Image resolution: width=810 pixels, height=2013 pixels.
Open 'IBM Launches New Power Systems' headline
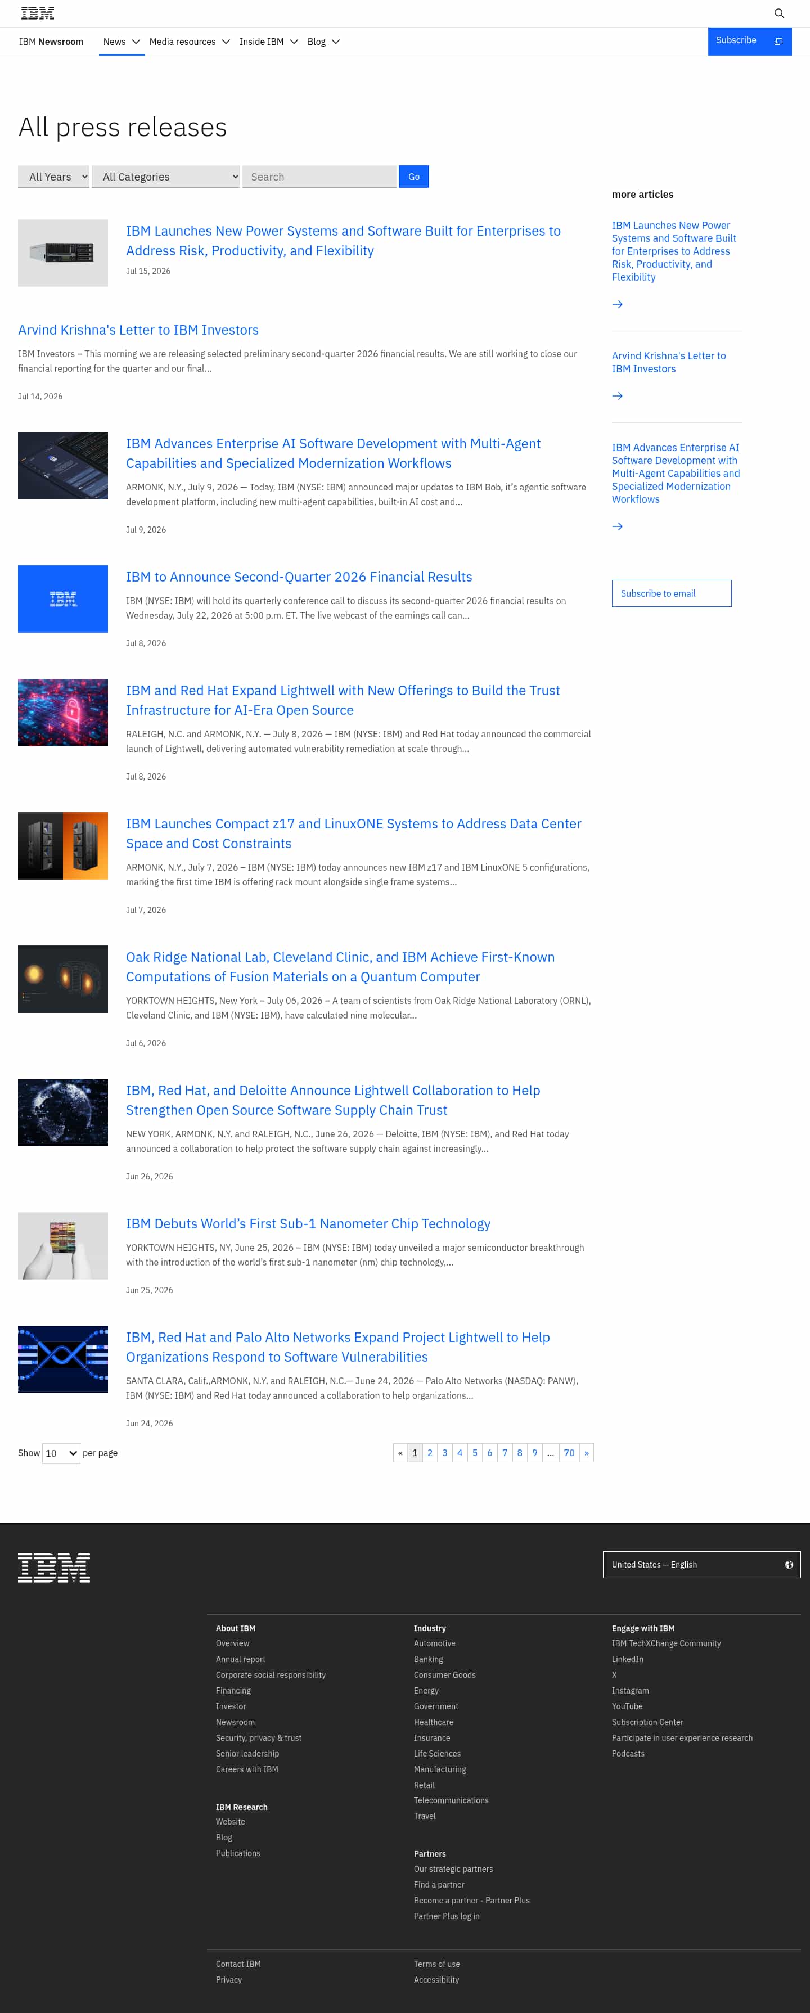coord(343,241)
